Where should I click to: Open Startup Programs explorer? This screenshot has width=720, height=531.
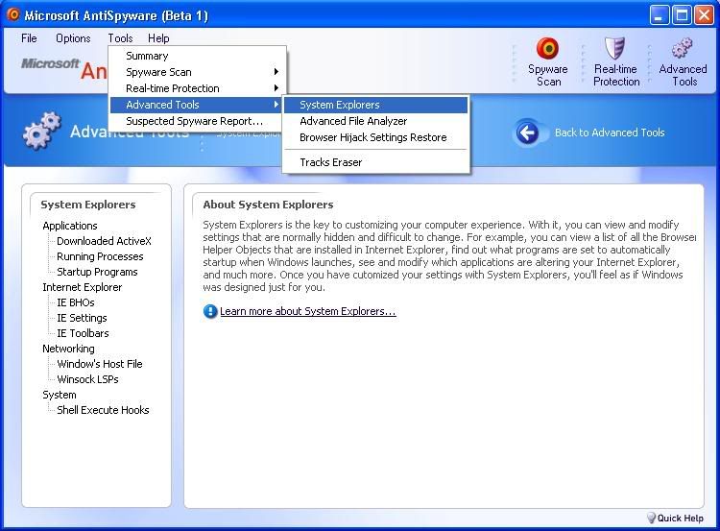97,272
